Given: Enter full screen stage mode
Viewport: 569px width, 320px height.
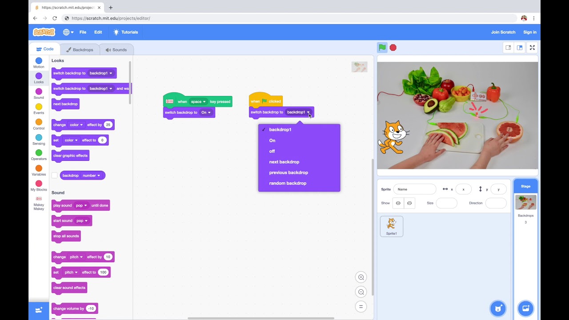Looking at the screenshot, I should pyautogui.click(x=532, y=48).
